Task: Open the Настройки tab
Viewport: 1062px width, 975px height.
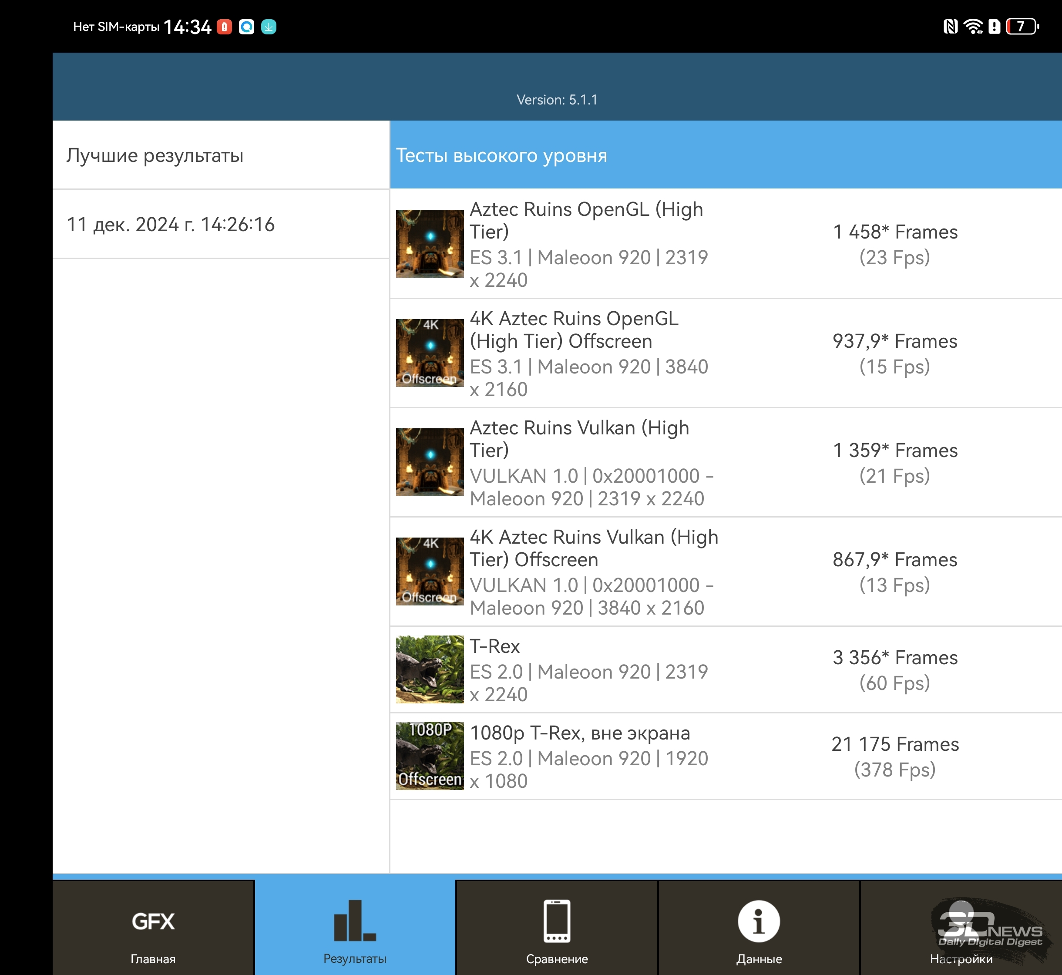Action: pos(961,927)
